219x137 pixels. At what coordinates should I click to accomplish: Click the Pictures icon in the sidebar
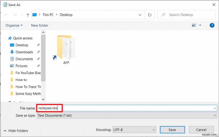(12, 66)
